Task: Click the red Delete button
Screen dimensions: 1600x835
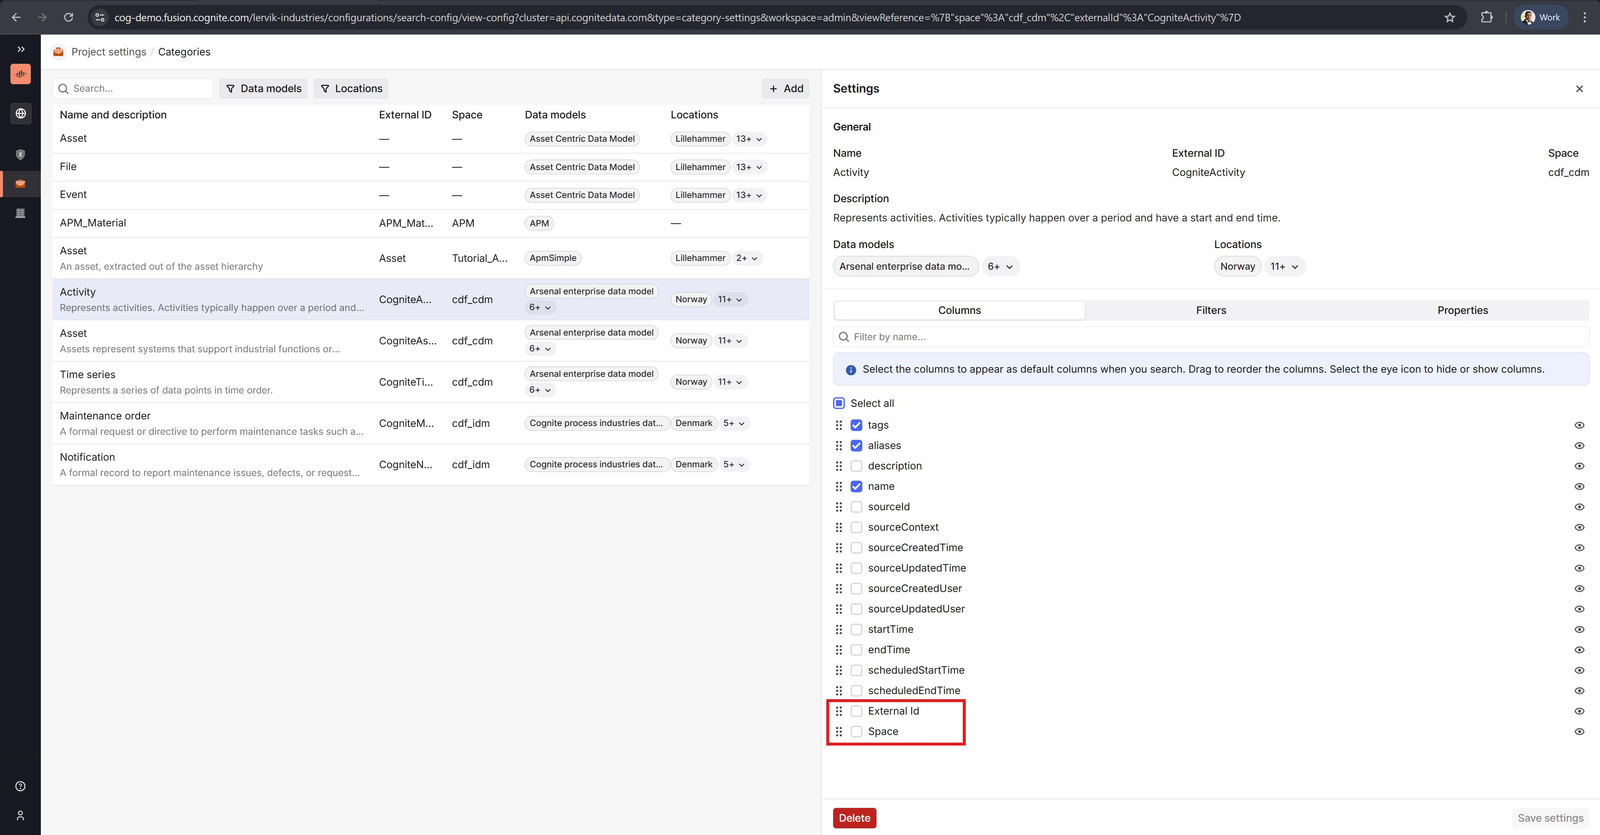Action: 854,817
